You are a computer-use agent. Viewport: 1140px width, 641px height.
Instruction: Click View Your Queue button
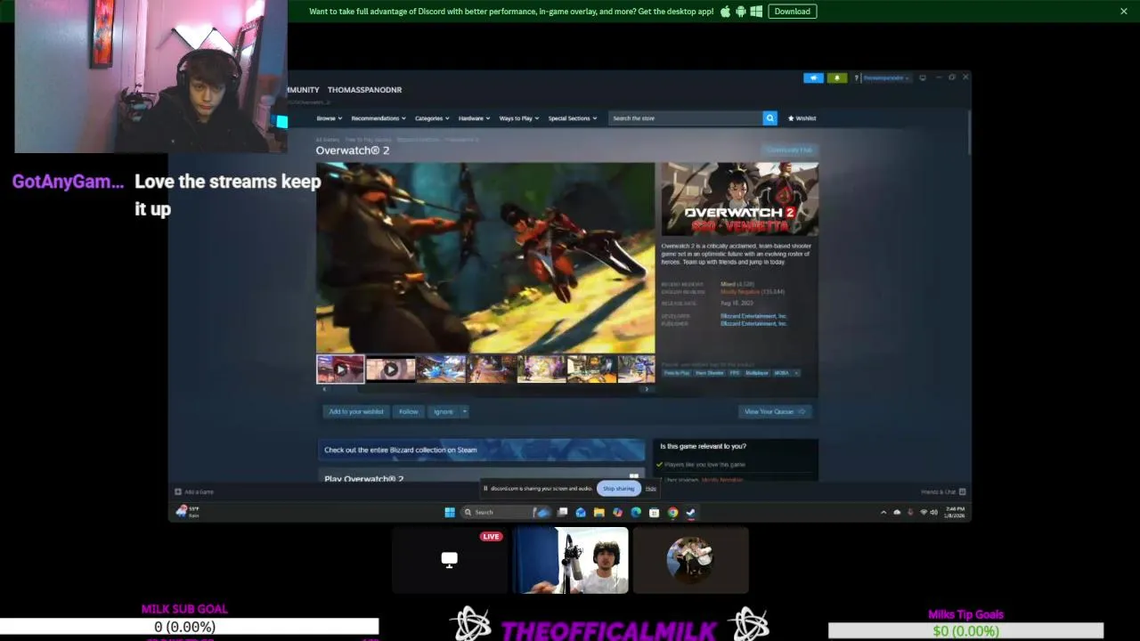point(775,411)
